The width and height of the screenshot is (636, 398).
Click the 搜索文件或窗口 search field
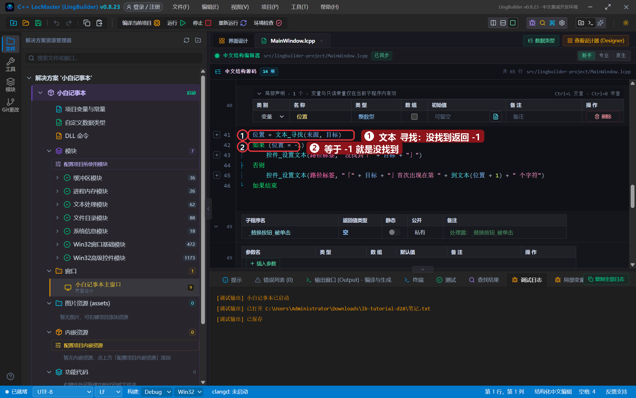pyautogui.click(x=114, y=58)
